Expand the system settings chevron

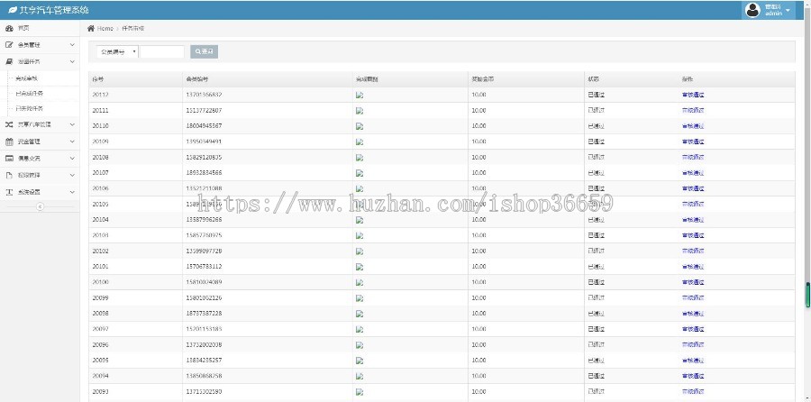(72, 192)
